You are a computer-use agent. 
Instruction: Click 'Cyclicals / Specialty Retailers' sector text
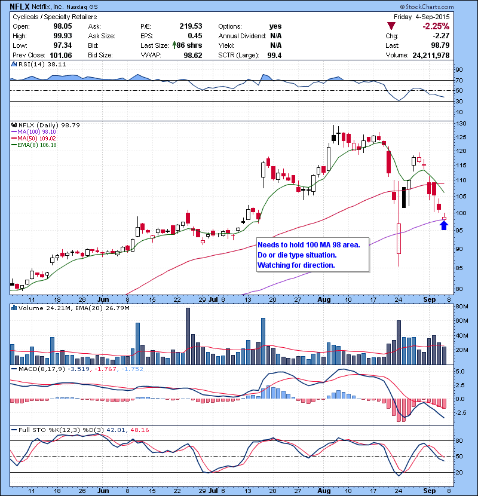(x=55, y=17)
